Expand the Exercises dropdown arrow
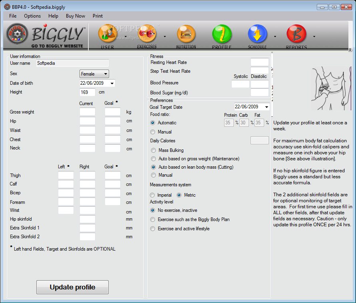Image resolution: width=356 pixels, height=303 pixels. (x=165, y=36)
